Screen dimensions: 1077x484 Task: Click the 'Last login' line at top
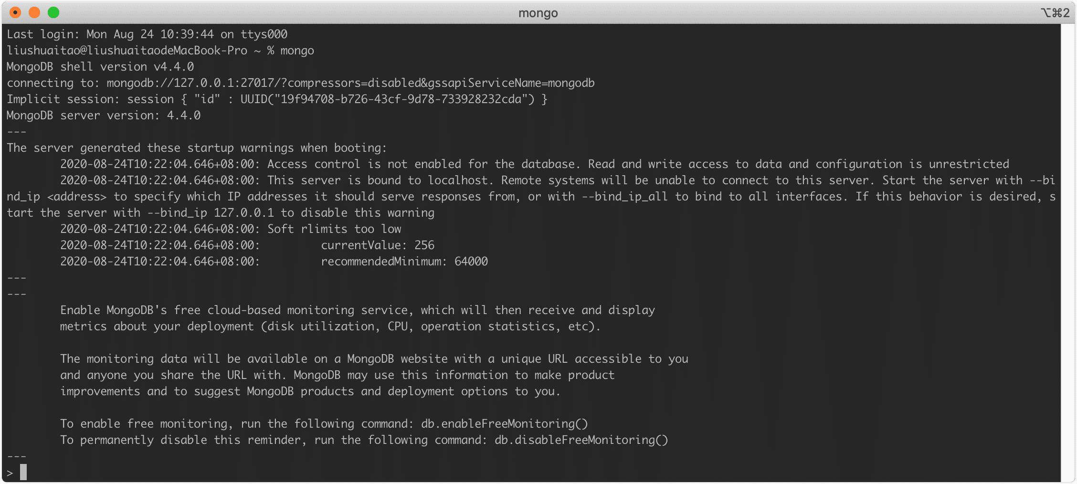(147, 34)
